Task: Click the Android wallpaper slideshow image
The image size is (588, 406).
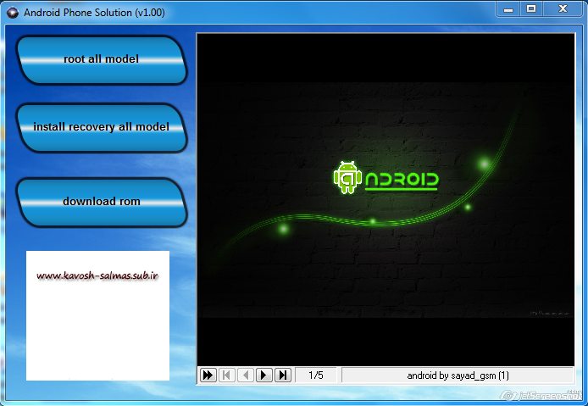Action: point(386,200)
